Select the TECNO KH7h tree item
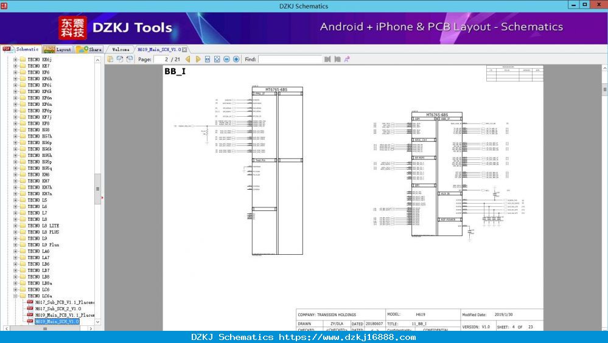This screenshot has width=608, height=343. (40, 187)
